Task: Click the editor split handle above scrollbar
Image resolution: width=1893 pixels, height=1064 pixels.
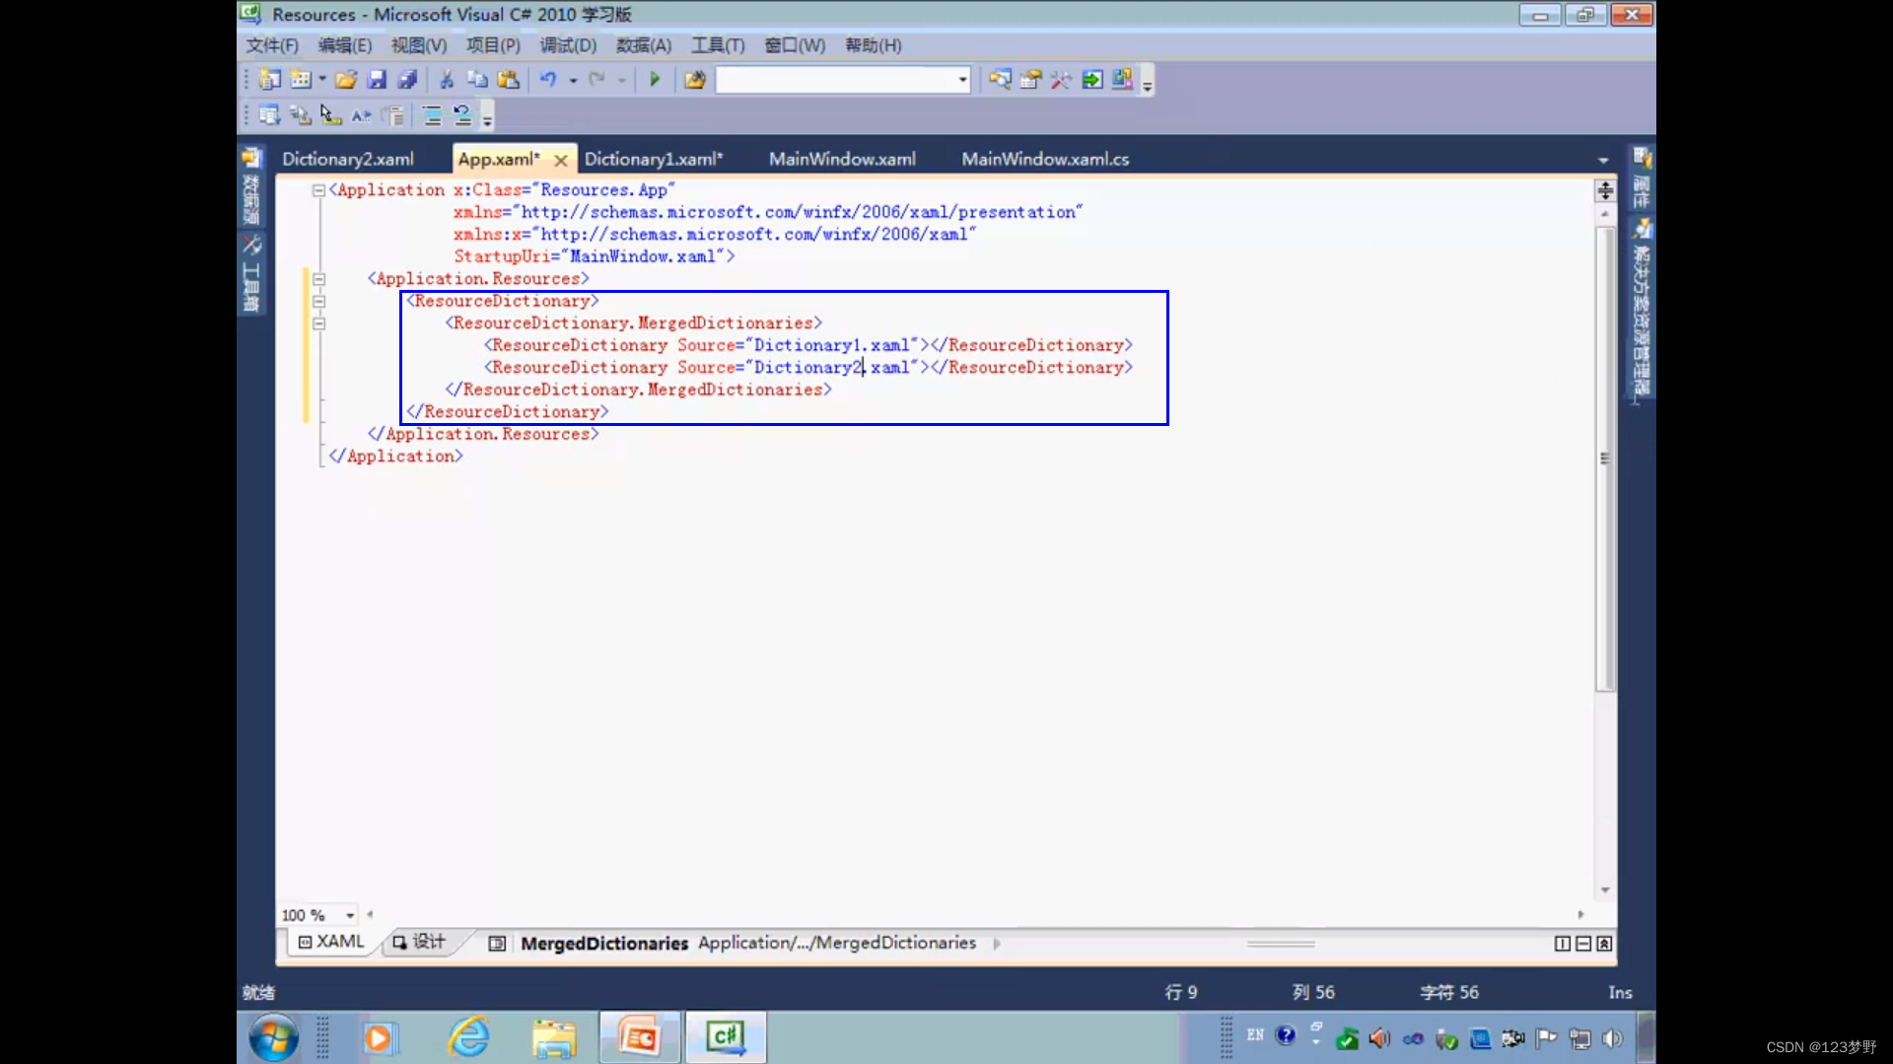Action: (1605, 190)
